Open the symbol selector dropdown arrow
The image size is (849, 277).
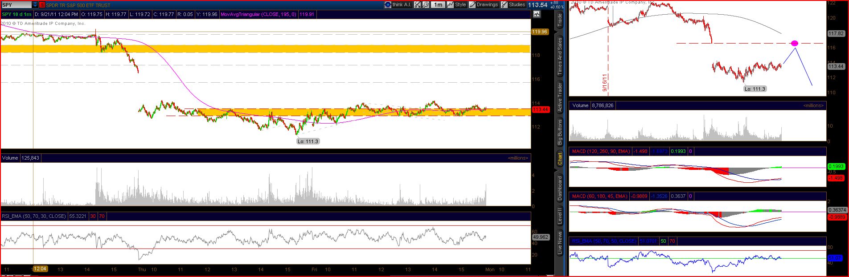(x=35, y=5)
